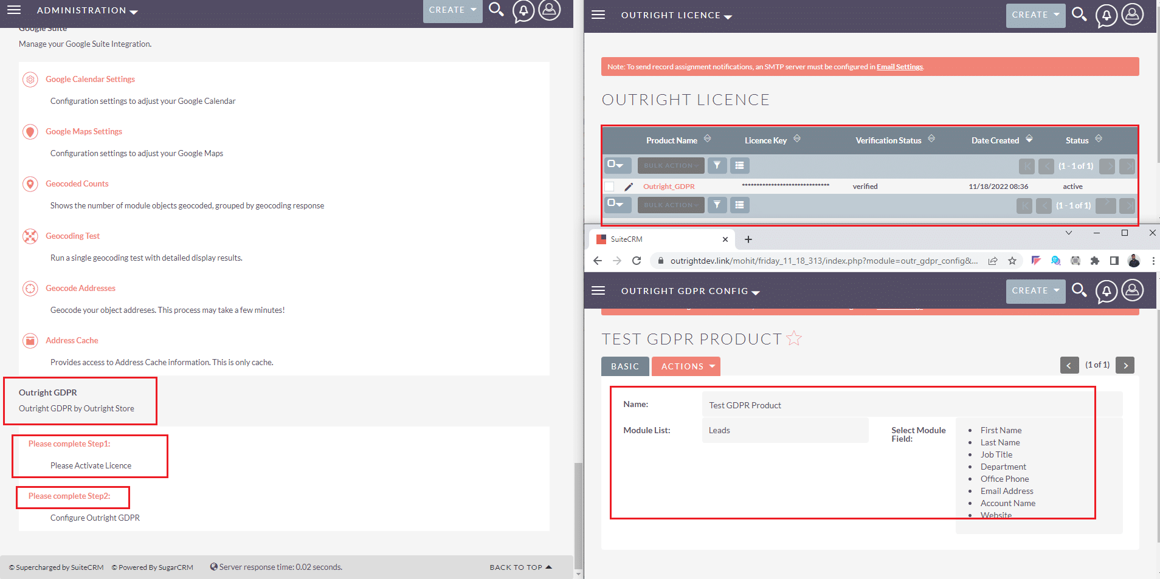This screenshot has height=579, width=1160.
Task: Click column chooser icon in bottom licence toolbar
Action: (x=740, y=205)
